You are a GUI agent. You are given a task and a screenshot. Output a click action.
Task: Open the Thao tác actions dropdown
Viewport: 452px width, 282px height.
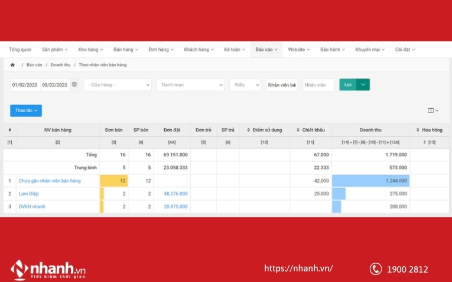26,110
